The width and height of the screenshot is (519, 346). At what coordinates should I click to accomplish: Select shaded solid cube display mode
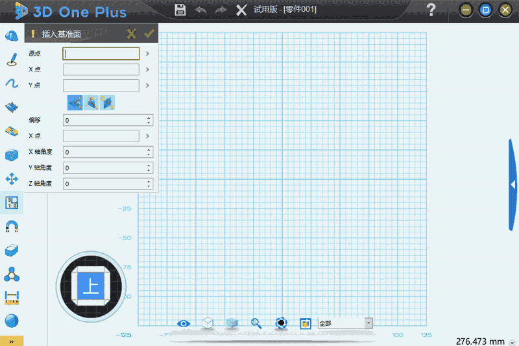pos(232,323)
